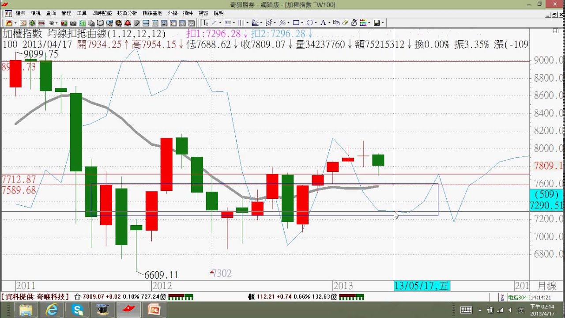565x318 pixels.
Task: Click the open-folder toolbar icon
Action: (9, 23)
